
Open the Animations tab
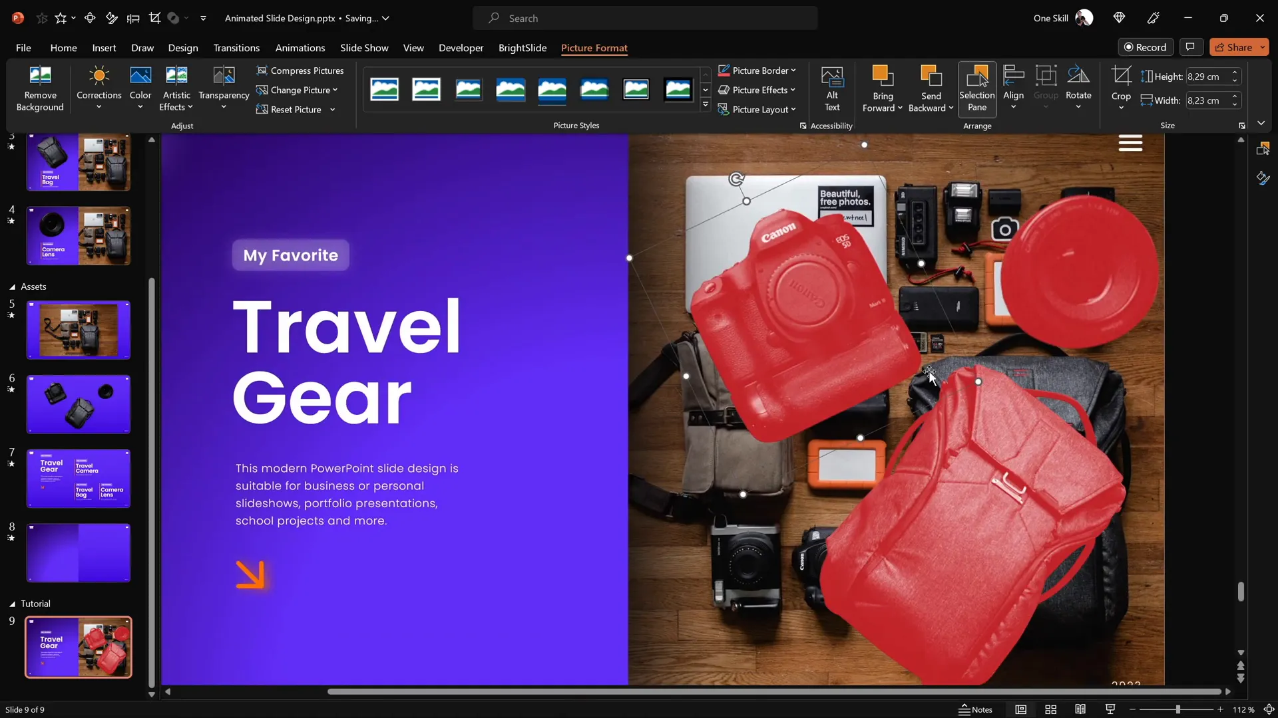[x=300, y=48]
